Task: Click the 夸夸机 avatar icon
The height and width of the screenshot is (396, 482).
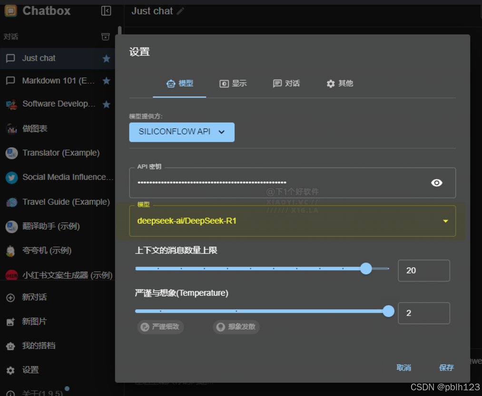Action: pos(11,251)
